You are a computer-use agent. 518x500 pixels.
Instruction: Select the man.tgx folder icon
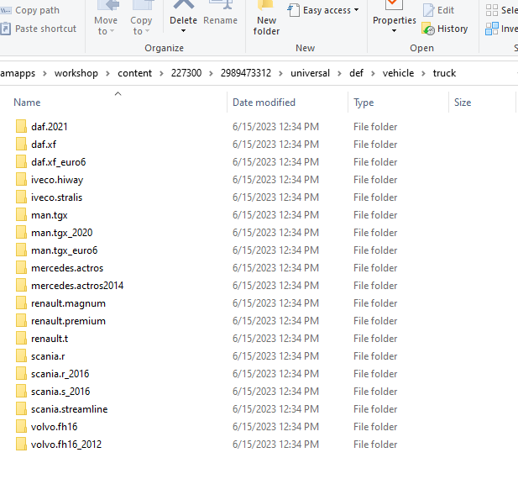(x=21, y=214)
